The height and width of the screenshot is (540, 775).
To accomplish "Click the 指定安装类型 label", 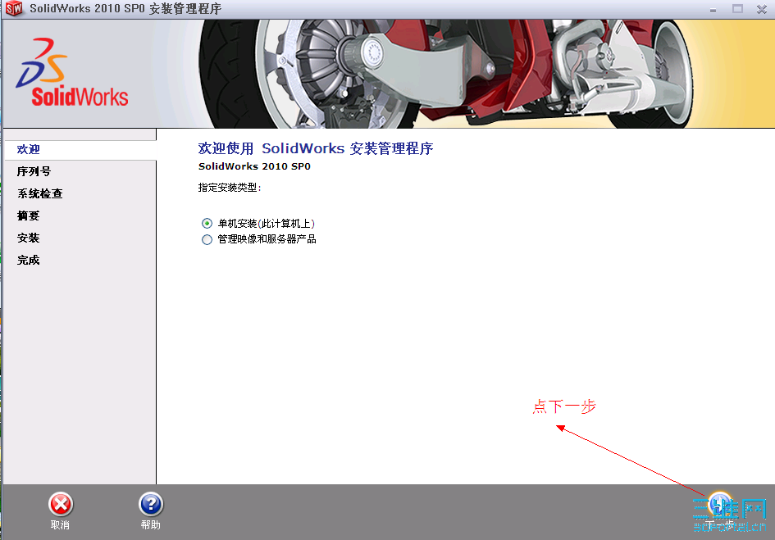I will [x=230, y=188].
